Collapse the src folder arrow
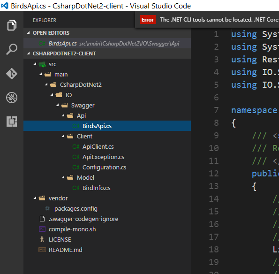 [x=35, y=64]
